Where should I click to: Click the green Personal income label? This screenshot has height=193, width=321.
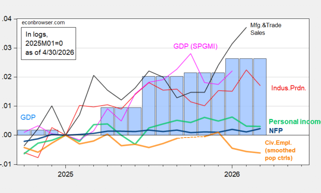(x=295, y=122)
